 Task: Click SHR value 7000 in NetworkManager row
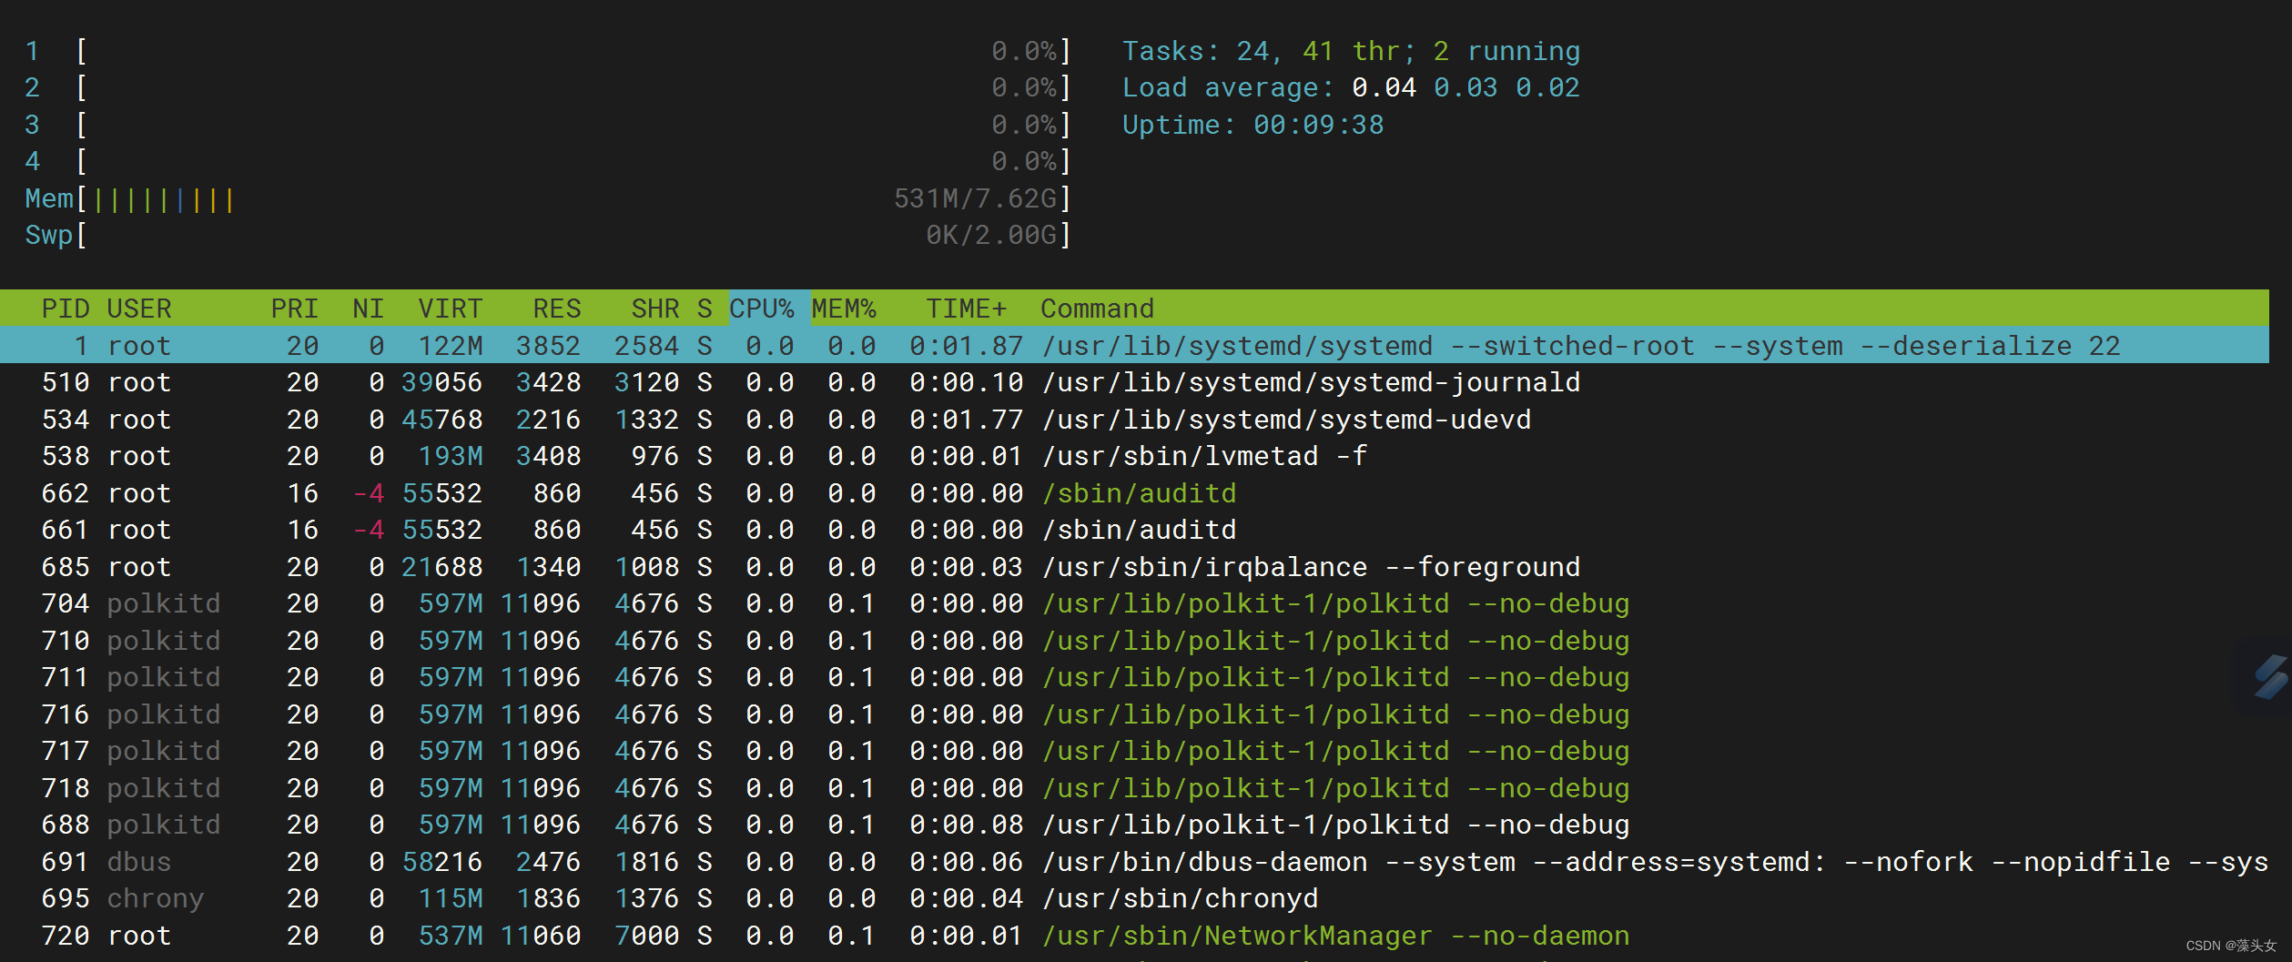coord(646,935)
